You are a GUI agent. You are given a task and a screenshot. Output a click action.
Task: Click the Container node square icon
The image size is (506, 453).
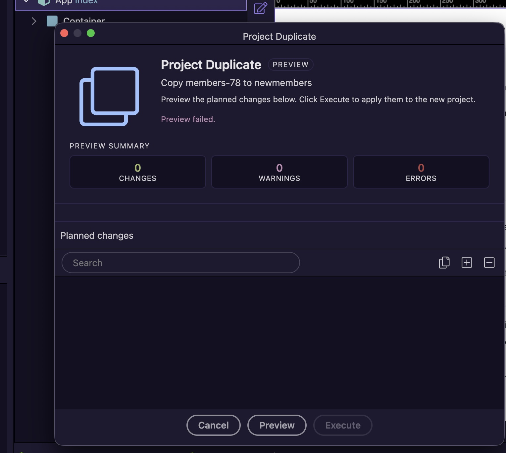[52, 21]
